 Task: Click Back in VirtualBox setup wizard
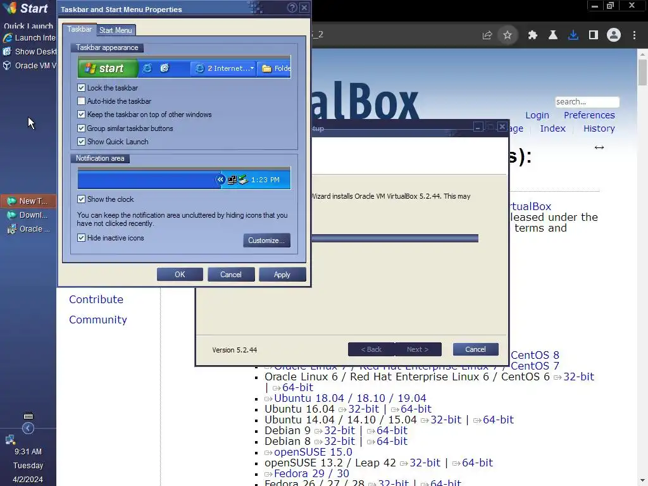click(371, 349)
